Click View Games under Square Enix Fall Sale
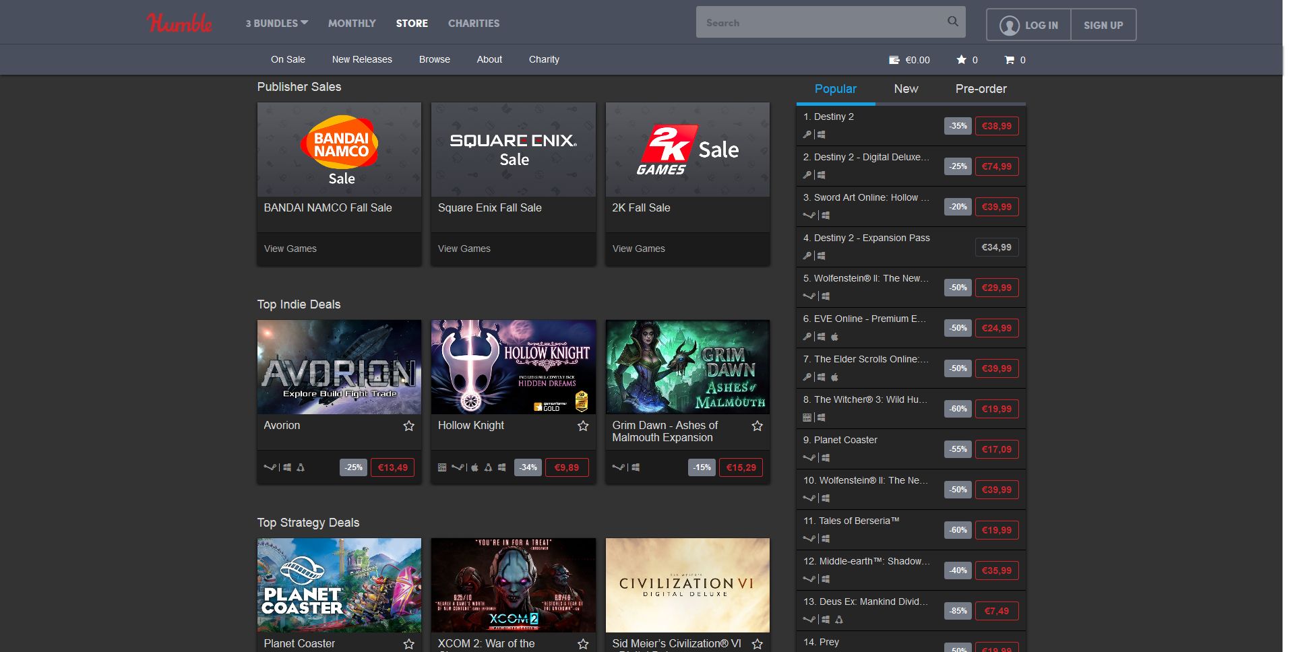Viewport: 1294px width, 652px height. [x=464, y=249]
